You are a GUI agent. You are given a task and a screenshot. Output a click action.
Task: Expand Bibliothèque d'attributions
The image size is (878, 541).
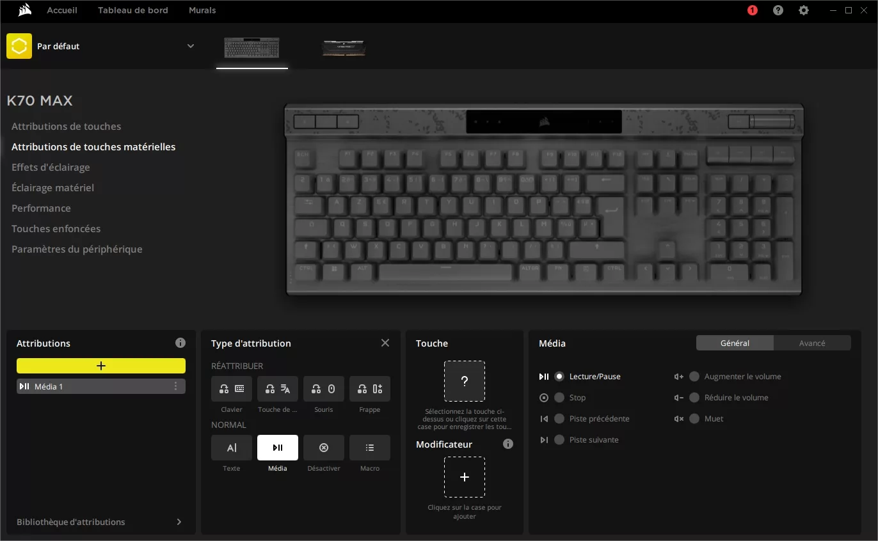179,522
